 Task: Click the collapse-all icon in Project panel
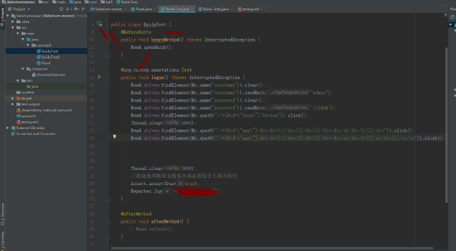pos(68,9)
